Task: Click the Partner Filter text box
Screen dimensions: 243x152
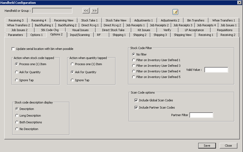Action: 201,115
